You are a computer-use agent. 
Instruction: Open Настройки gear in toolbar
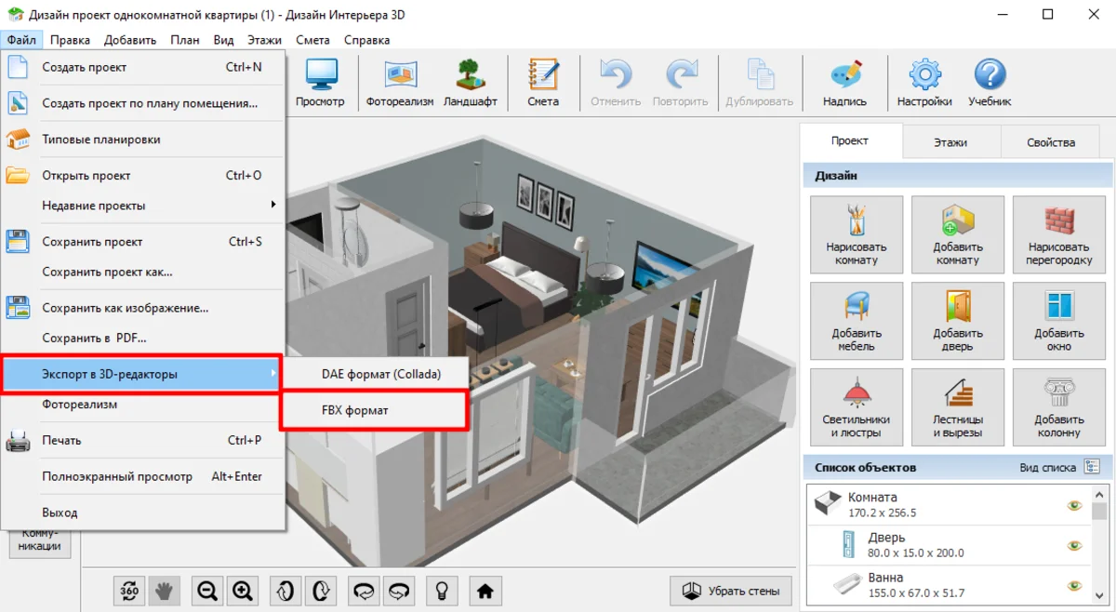(x=923, y=82)
